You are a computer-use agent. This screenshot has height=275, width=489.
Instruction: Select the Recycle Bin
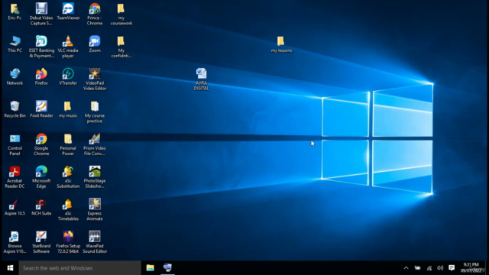click(15, 109)
